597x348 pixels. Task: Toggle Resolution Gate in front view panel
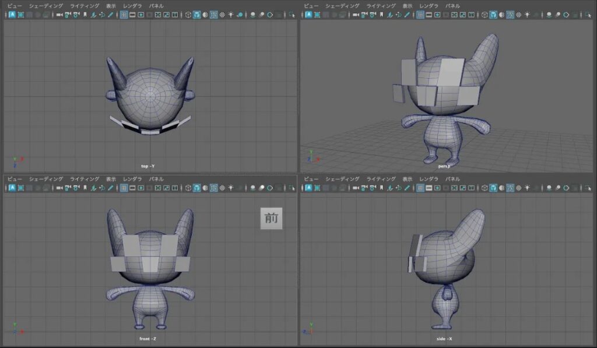tap(141, 188)
